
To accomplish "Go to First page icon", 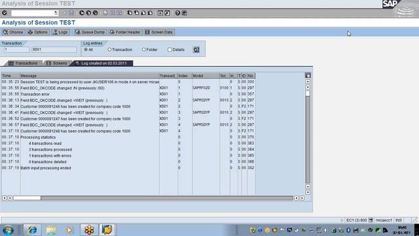I will (x=130, y=13).
